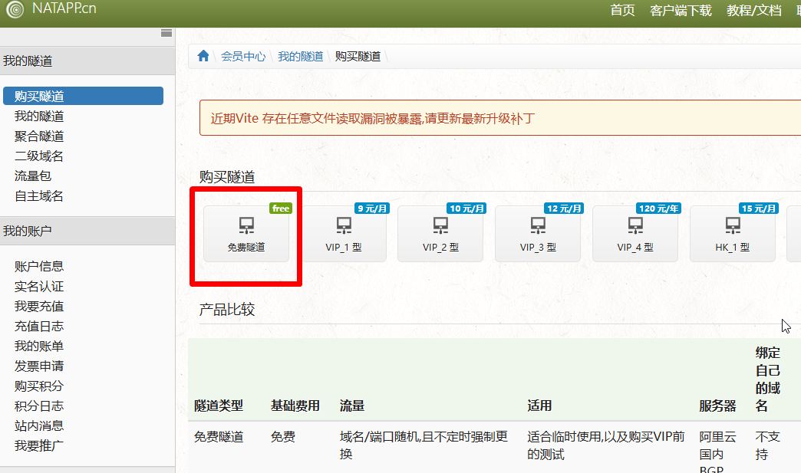Click the 阿里云 国内 server cell
Screen dimensions: 801x473
717,452
